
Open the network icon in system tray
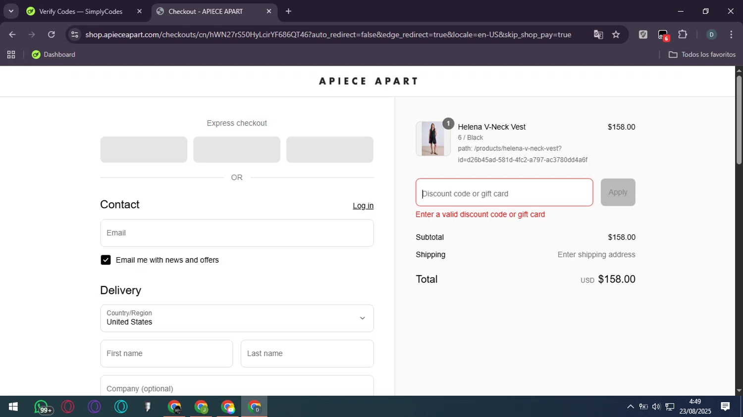[x=670, y=407]
